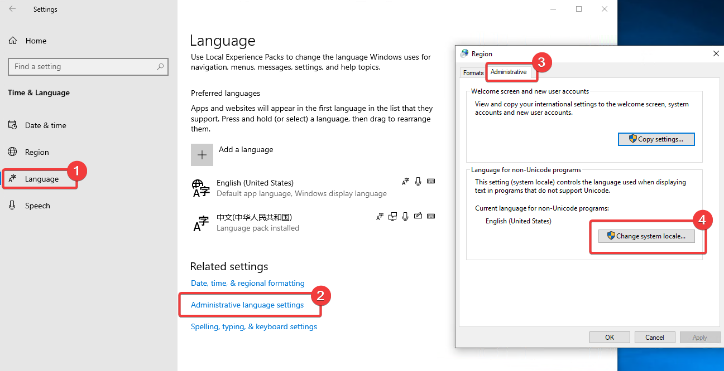Viewport: 724px width, 371px height.
Task: Click the Preferred languages heading text
Action: [226, 93]
